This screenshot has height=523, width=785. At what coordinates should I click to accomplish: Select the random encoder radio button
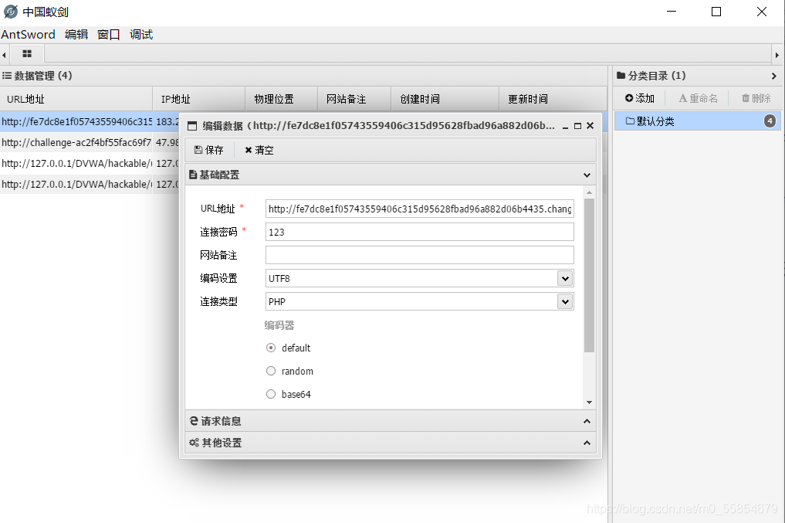coord(271,371)
